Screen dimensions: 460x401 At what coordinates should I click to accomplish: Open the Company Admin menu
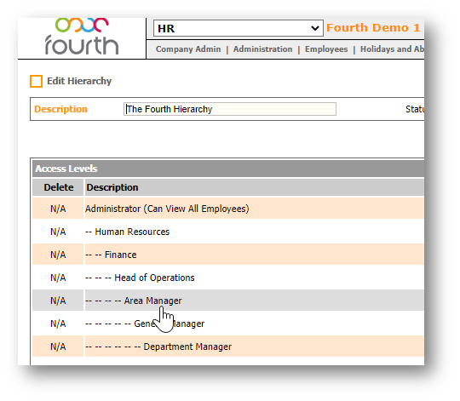tap(188, 49)
